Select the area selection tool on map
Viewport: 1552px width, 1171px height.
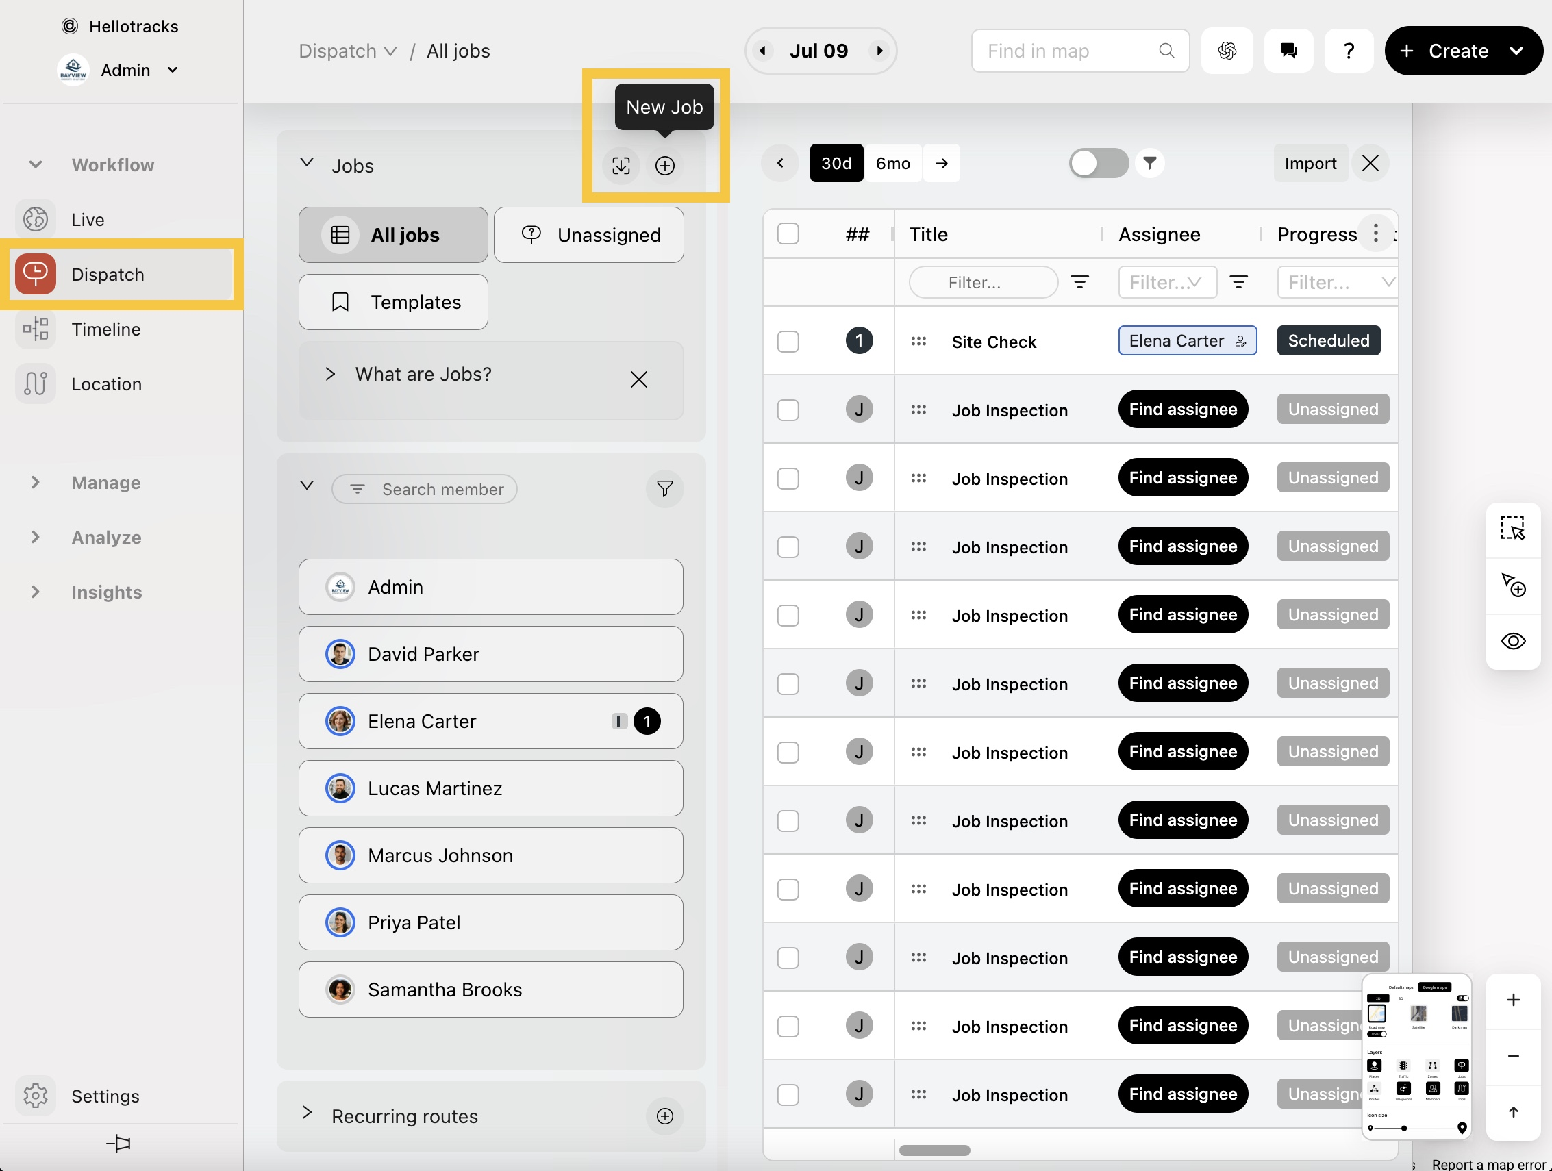tap(1513, 528)
